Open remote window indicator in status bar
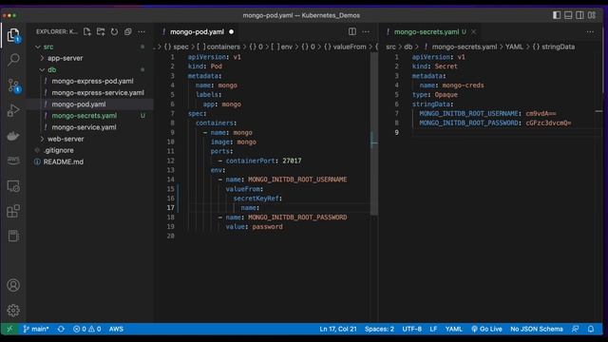608x342 pixels. [9, 329]
